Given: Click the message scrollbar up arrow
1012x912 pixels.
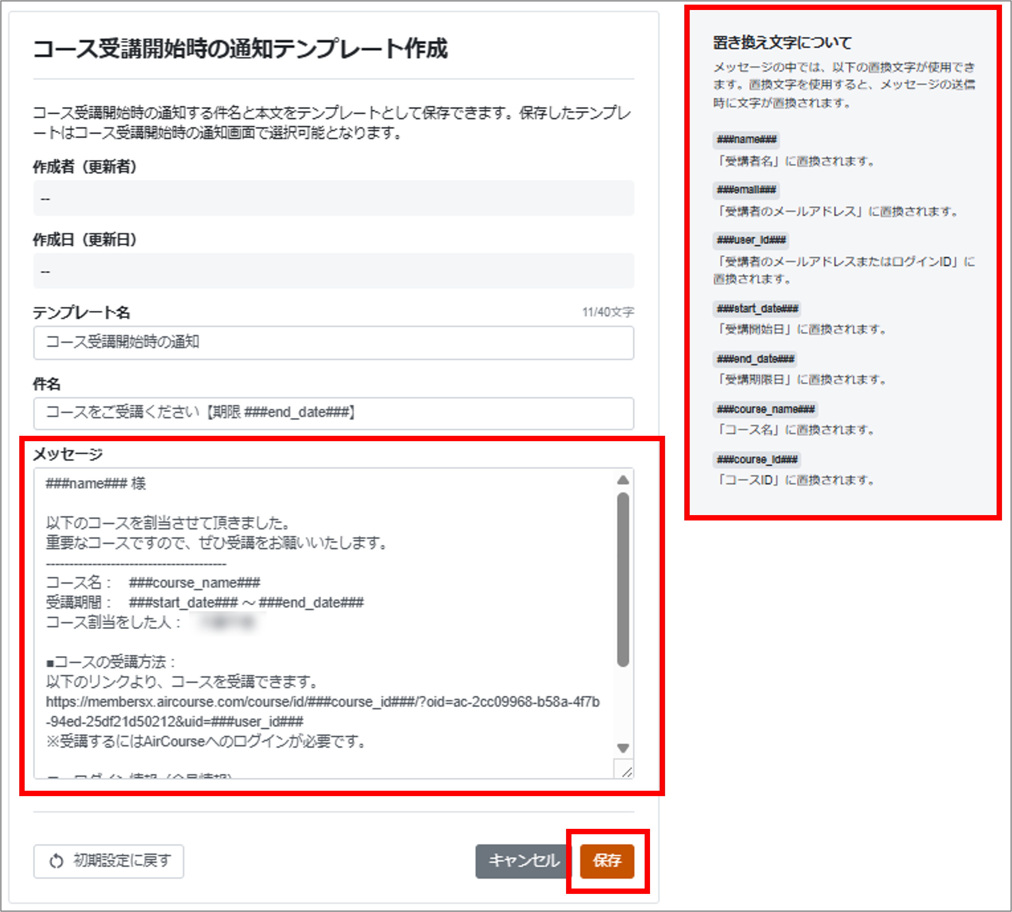Looking at the screenshot, I should [x=623, y=480].
